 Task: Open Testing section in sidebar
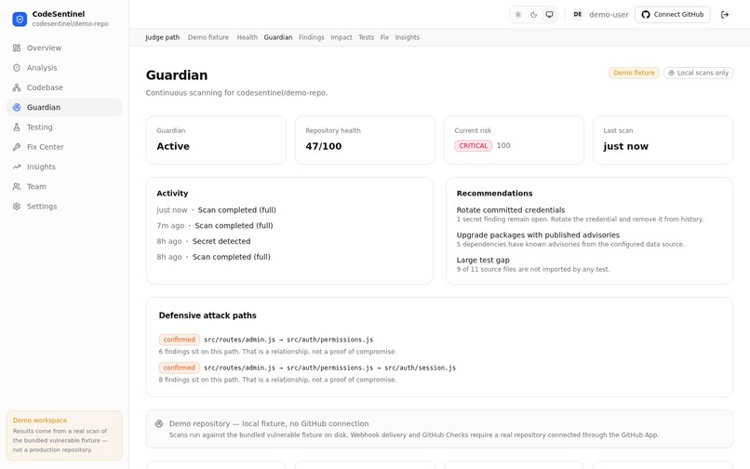pyautogui.click(x=64, y=127)
